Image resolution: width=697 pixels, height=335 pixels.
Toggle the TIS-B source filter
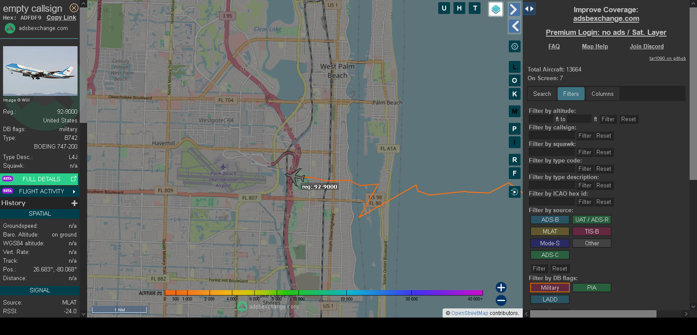[x=592, y=231]
